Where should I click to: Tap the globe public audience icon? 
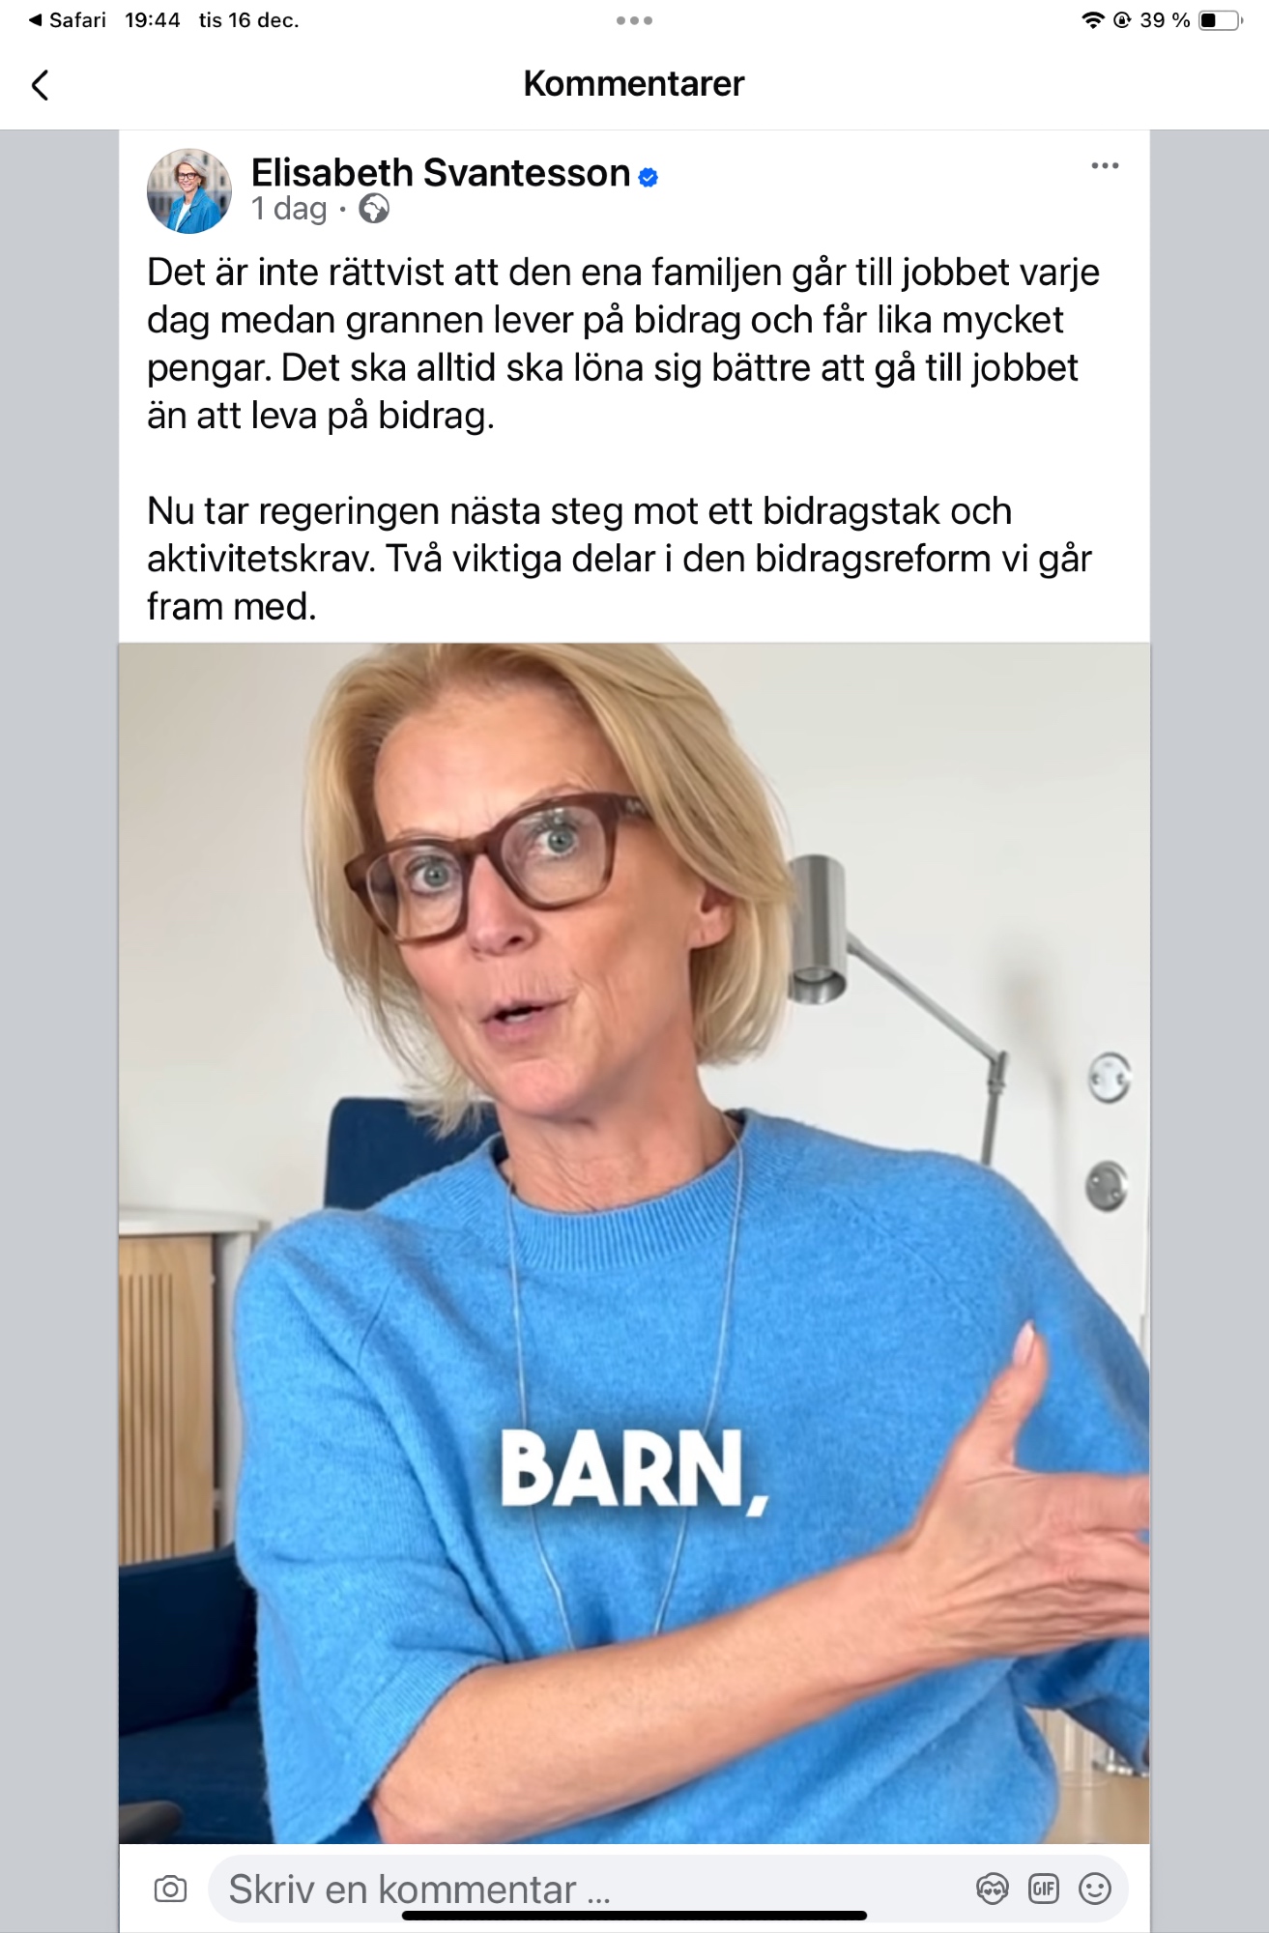374,209
